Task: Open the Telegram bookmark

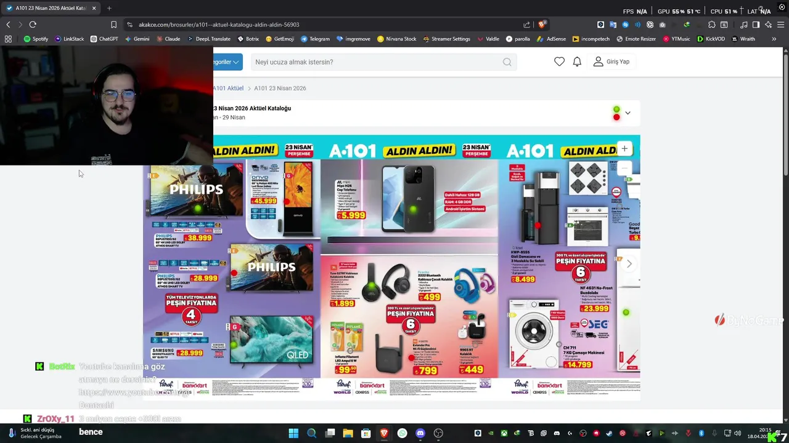Action: click(315, 39)
